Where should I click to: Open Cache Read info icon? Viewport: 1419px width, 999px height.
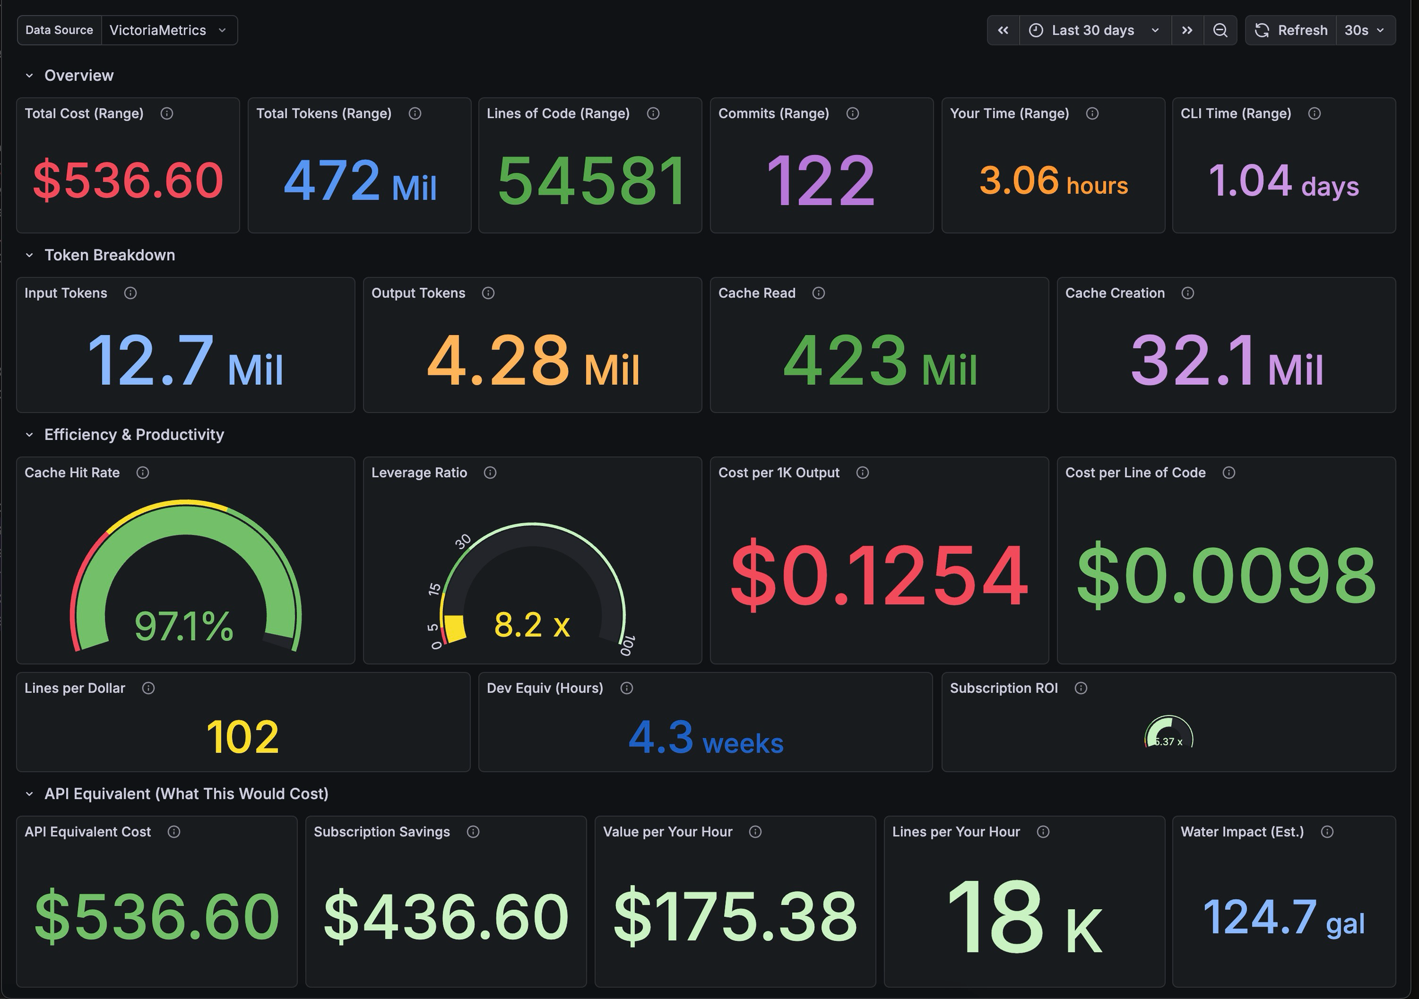click(818, 293)
